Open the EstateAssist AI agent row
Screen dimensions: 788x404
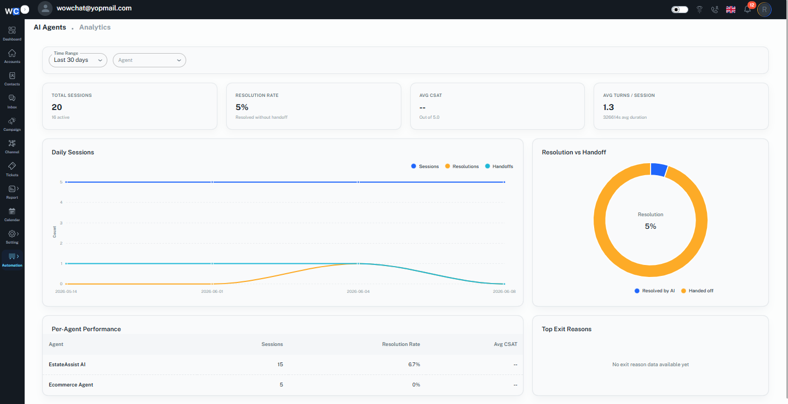click(283, 364)
